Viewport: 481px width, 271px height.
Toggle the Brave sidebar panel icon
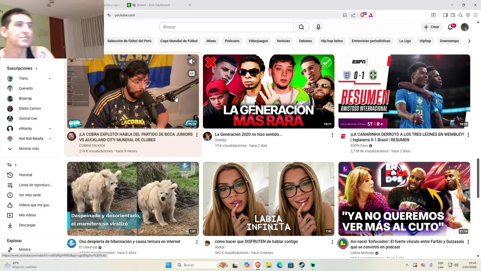[x=445, y=15]
